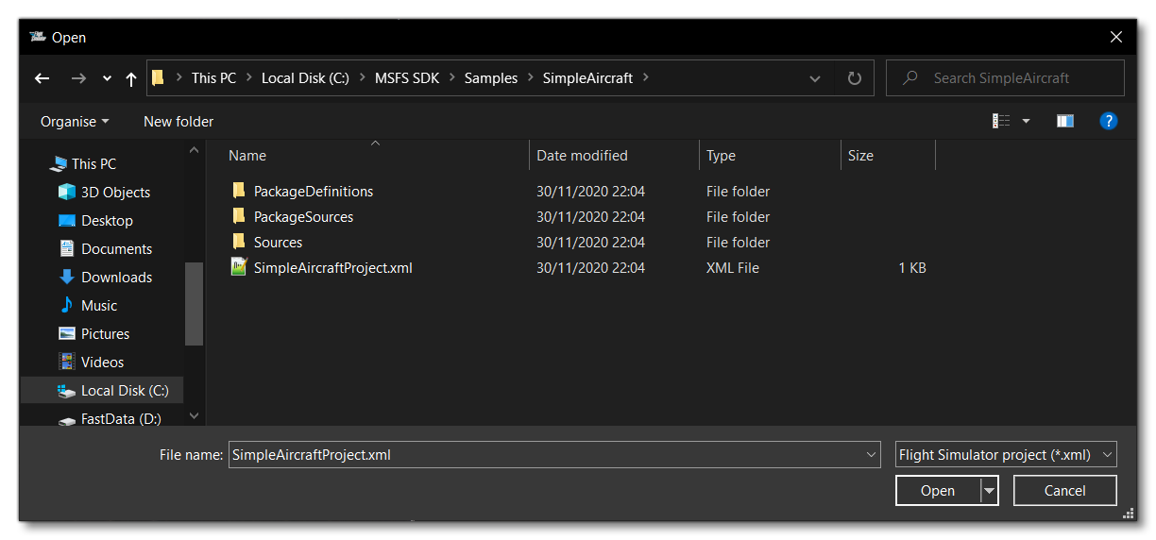Select the SimpleAircraftProject.xml file
The height and width of the screenshot is (540, 1156).
pyautogui.click(x=332, y=268)
